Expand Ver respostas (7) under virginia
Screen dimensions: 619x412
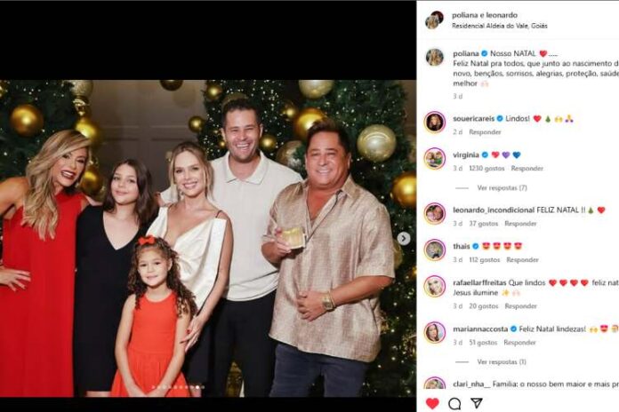[x=502, y=188]
